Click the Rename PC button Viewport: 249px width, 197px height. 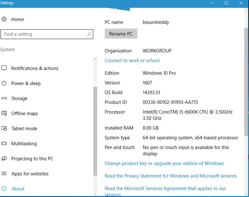[121, 34]
